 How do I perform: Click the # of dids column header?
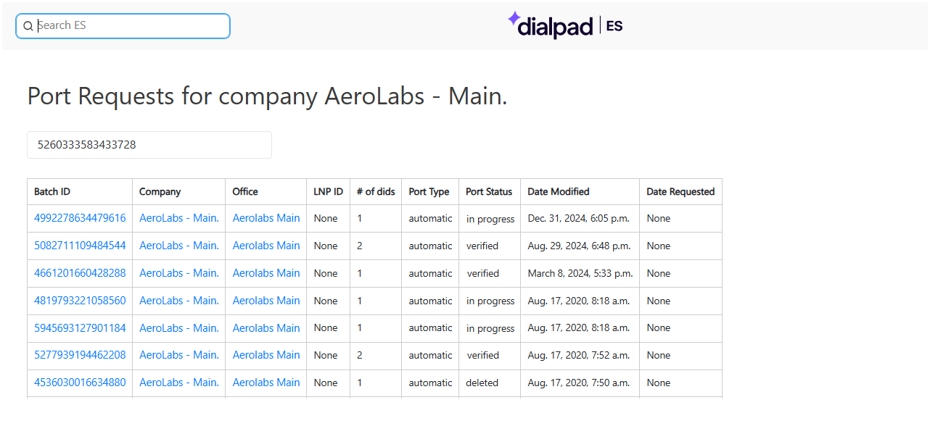pyautogui.click(x=376, y=192)
